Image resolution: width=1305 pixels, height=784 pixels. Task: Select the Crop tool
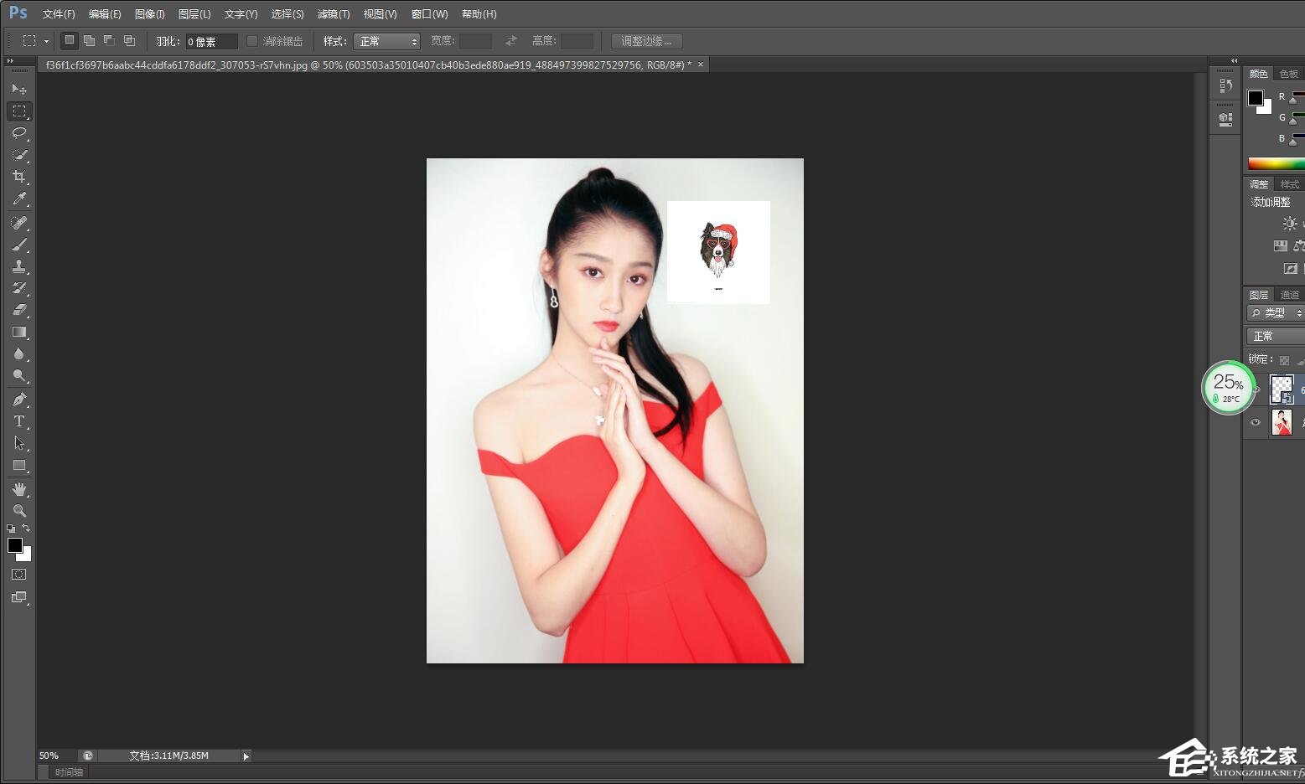[19, 177]
